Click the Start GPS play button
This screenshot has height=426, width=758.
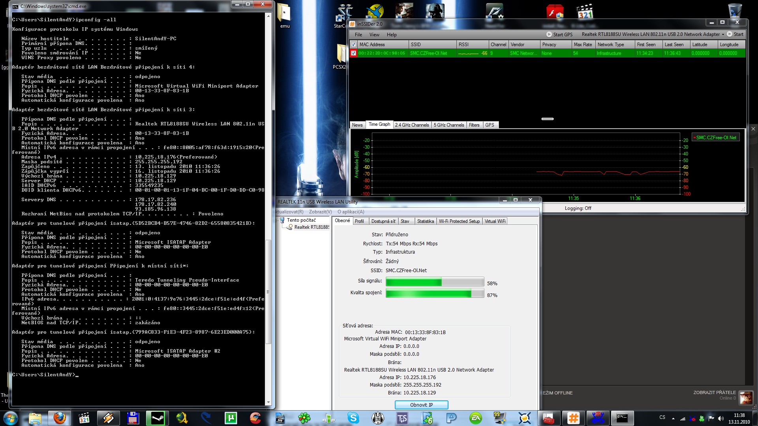(549, 34)
